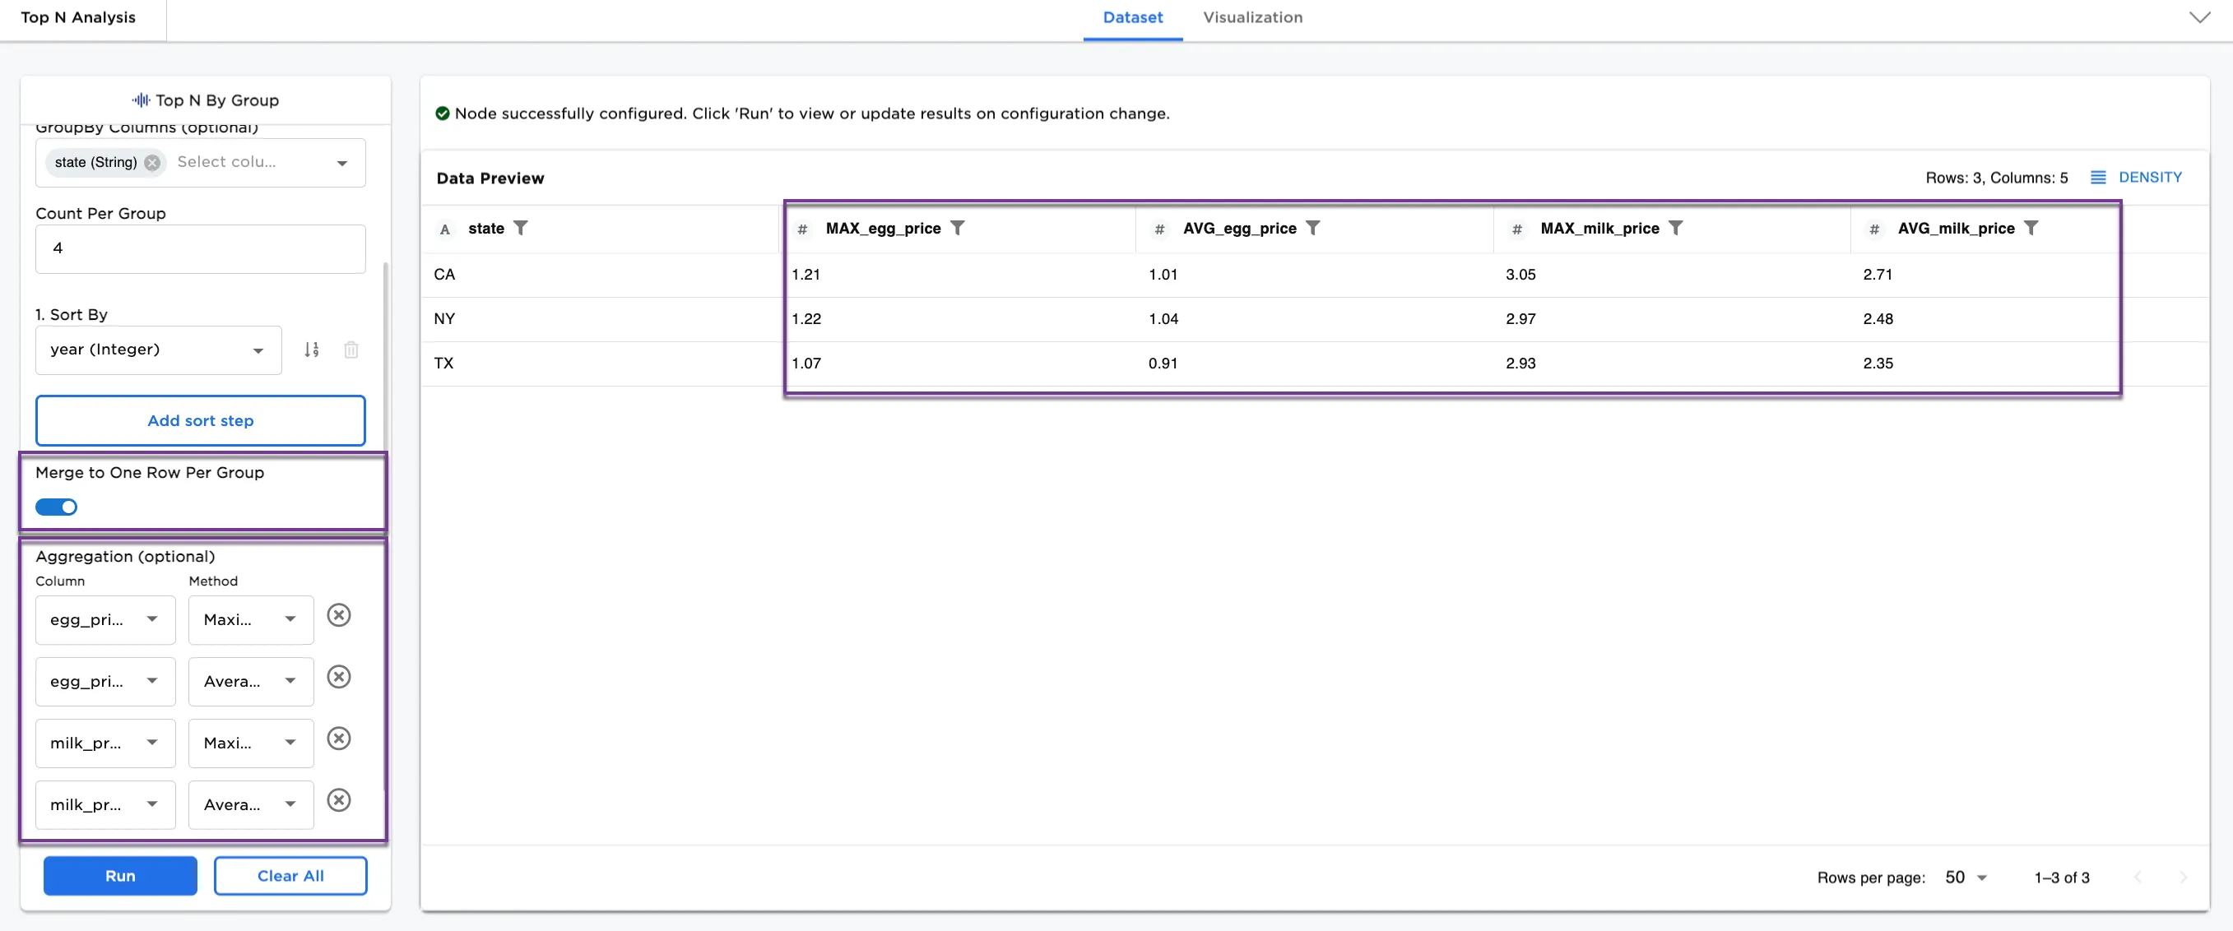
Task: Click filter icon on MAX_milk_price column
Action: pos(1675,228)
